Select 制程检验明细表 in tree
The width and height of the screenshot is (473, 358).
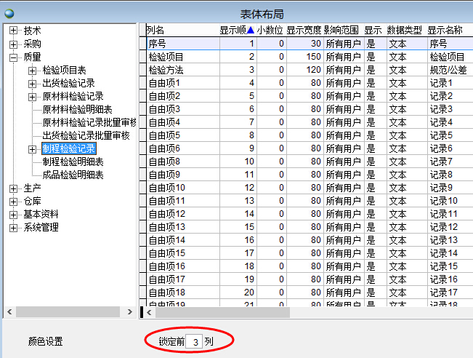[x=73, y=162]
